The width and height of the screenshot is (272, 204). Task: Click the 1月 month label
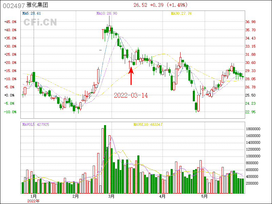click(x=34, y=197)
